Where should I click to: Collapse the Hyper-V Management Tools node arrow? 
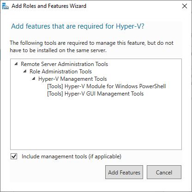(x=34, y=78)
